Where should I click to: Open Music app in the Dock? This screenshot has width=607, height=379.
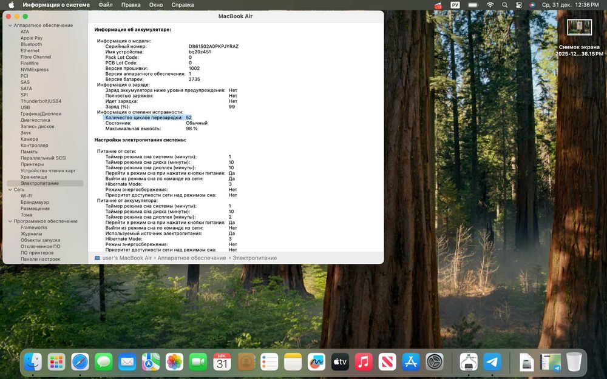point(364,362)
